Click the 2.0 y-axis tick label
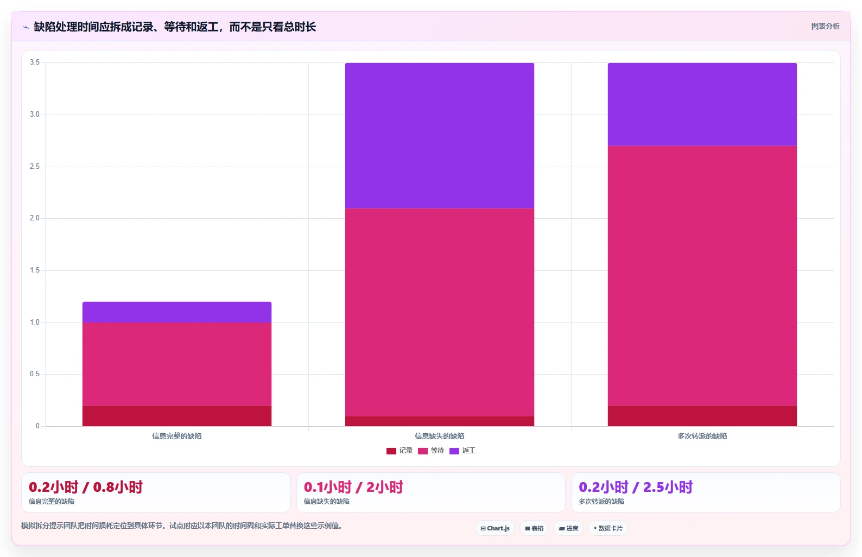 coord(35,218)
